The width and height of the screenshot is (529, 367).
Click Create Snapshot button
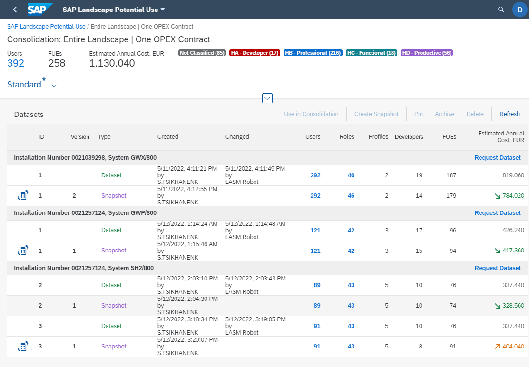coord(376,114)
